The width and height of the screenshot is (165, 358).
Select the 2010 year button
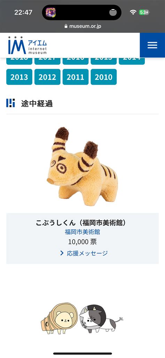pos(104,77)
